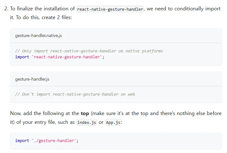Click the text 'create 2 files:'
Screen dimensions: 227x153
click(x=57, y=18)
